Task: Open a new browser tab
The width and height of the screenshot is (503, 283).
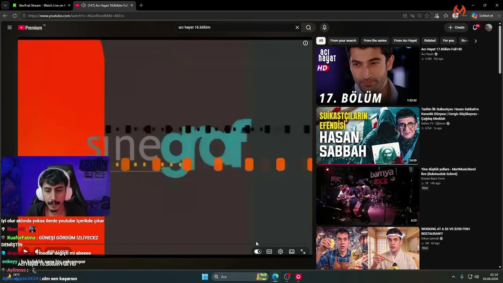Action: 141,6
